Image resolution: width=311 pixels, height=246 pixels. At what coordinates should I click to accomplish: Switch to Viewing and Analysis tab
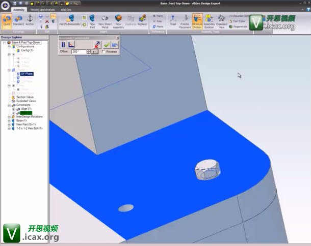pos(43,9)
